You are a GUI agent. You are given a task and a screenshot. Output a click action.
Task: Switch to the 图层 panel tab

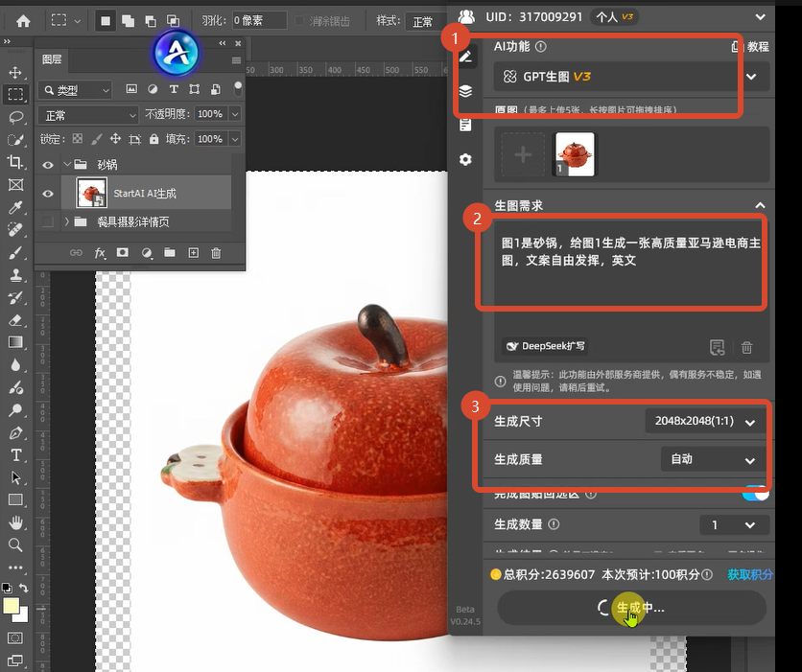pyautogui.click(x=52, y=59)
